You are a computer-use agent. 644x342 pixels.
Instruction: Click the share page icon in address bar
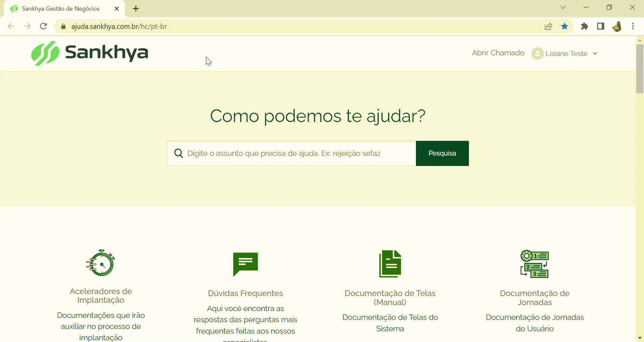click(548, 26)
